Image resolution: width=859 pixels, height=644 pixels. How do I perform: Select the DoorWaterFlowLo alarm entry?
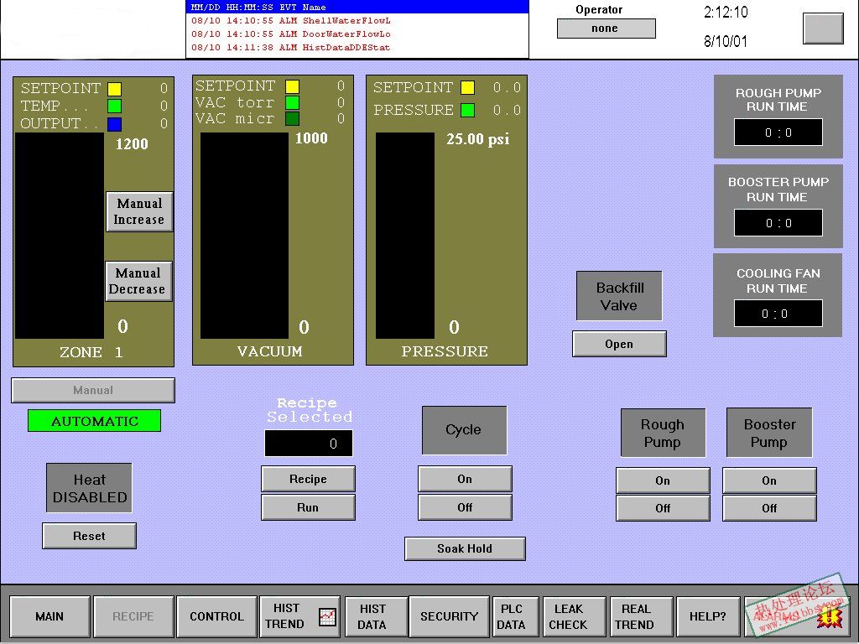point(357,34)
